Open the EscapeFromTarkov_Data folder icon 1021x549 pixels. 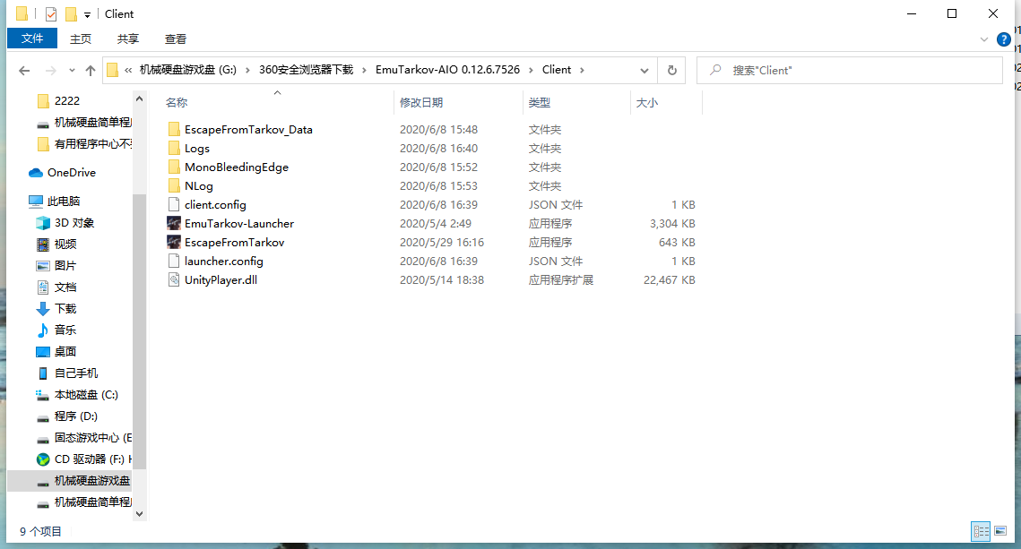[x=174, y=130]
